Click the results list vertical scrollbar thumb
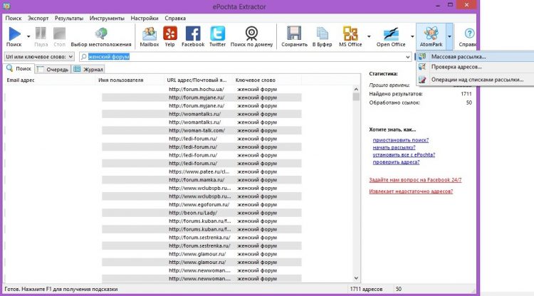 pos(356,97)
